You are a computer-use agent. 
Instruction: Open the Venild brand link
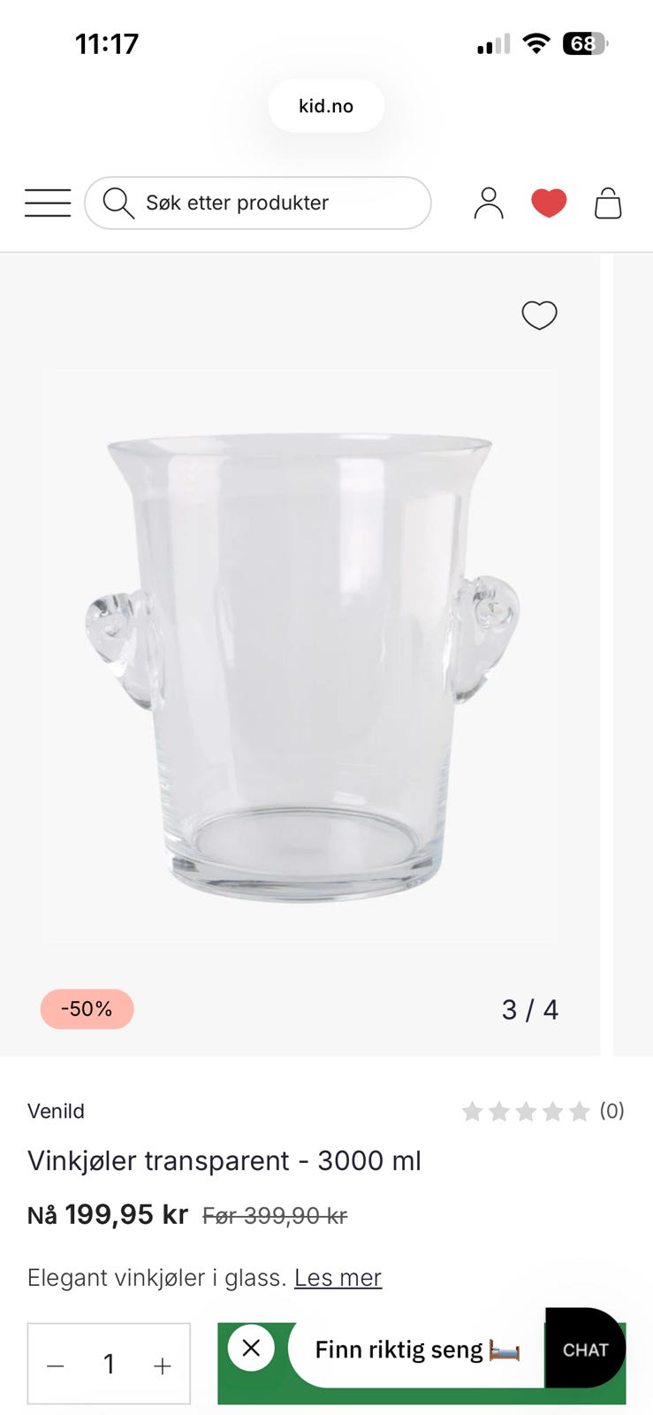point(56,1111)
